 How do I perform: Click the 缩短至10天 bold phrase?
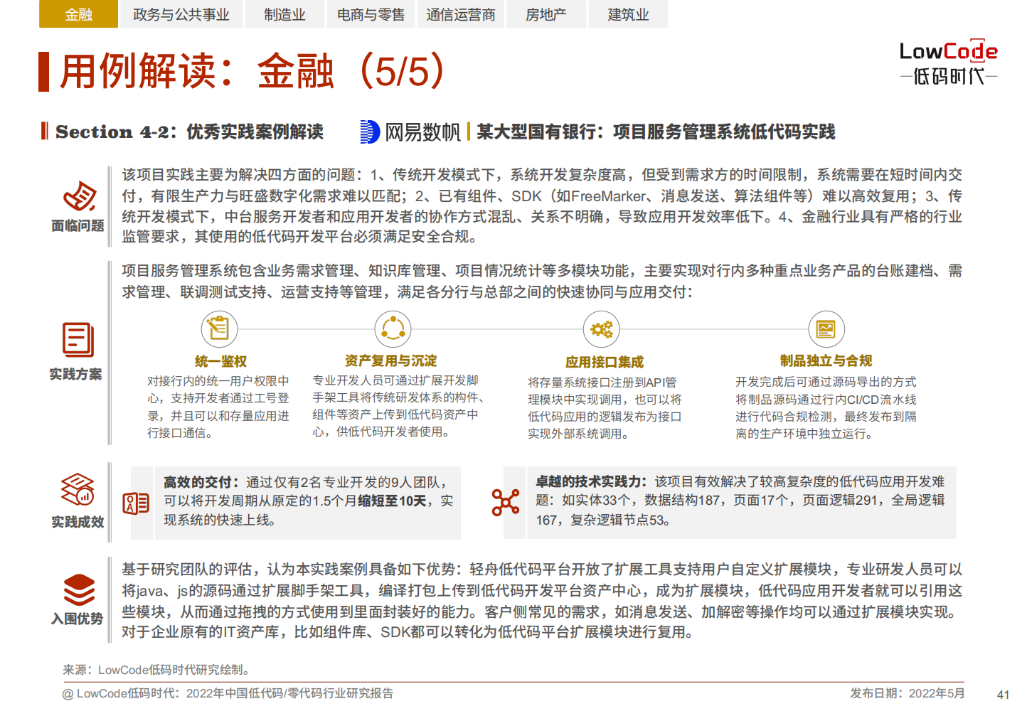392,501
